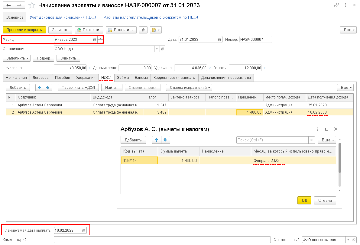Open Расчеты налогоплательщиков с бюджетом link
Image resolution: width=360 pixels, height=245 pixels.
[151, 18]
